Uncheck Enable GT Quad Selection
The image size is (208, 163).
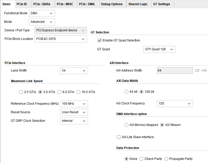pyautogui.click(x=99, y=40)
